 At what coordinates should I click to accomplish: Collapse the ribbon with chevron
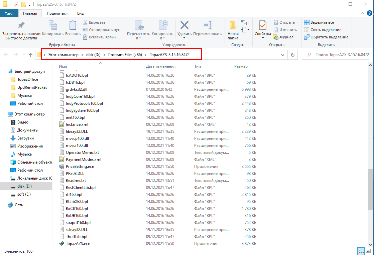pos(362,13)
